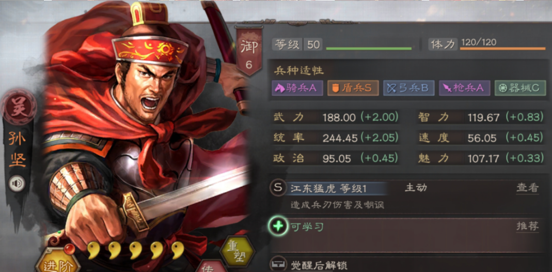
Task: Click the green level experience bar
Action: point(369,48)
